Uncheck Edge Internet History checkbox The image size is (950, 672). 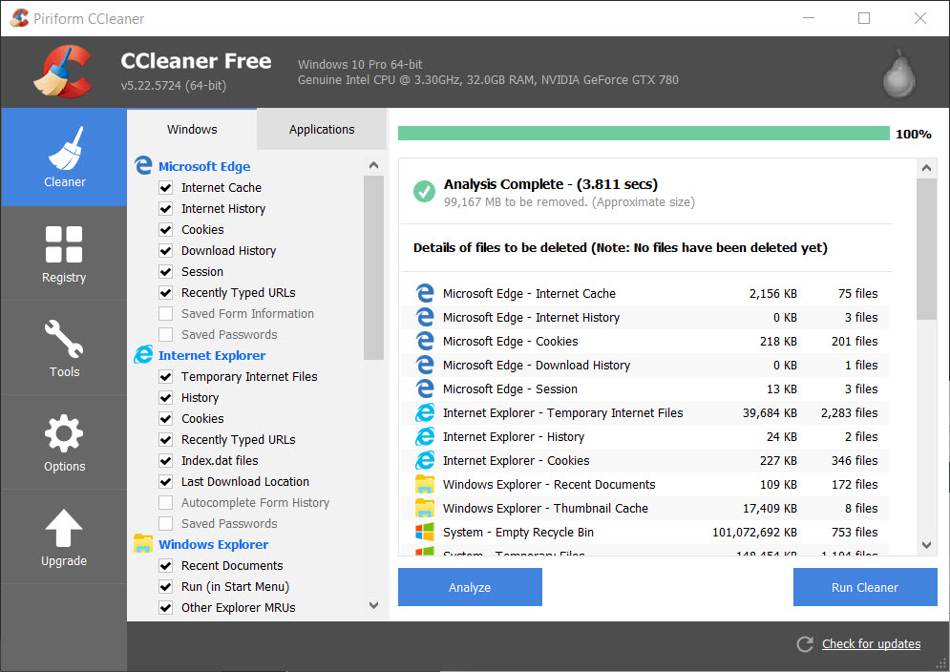click(x=165, y=209)
